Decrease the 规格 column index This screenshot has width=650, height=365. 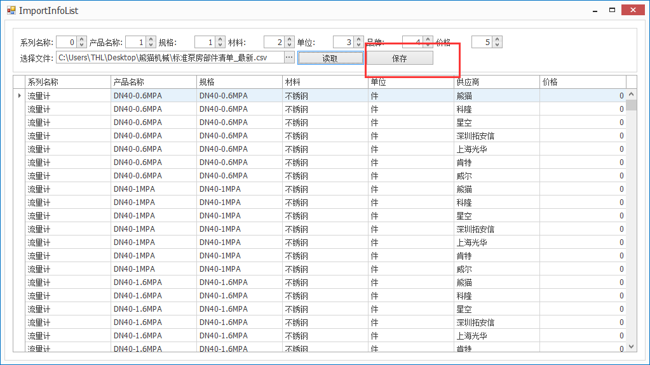tap(220, 45)
